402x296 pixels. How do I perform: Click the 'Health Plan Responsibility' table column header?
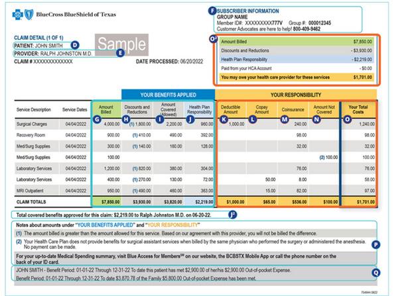click(199, 109)
